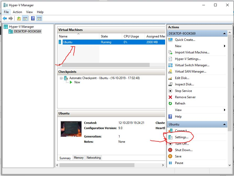
Task: Select 'Now' checkpoint entry
Action: coord(77,82)
